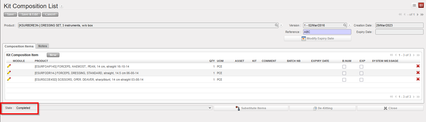Go to next record in top pager
This screenshot has height=122, width=426.
click(x=418, y=14)
